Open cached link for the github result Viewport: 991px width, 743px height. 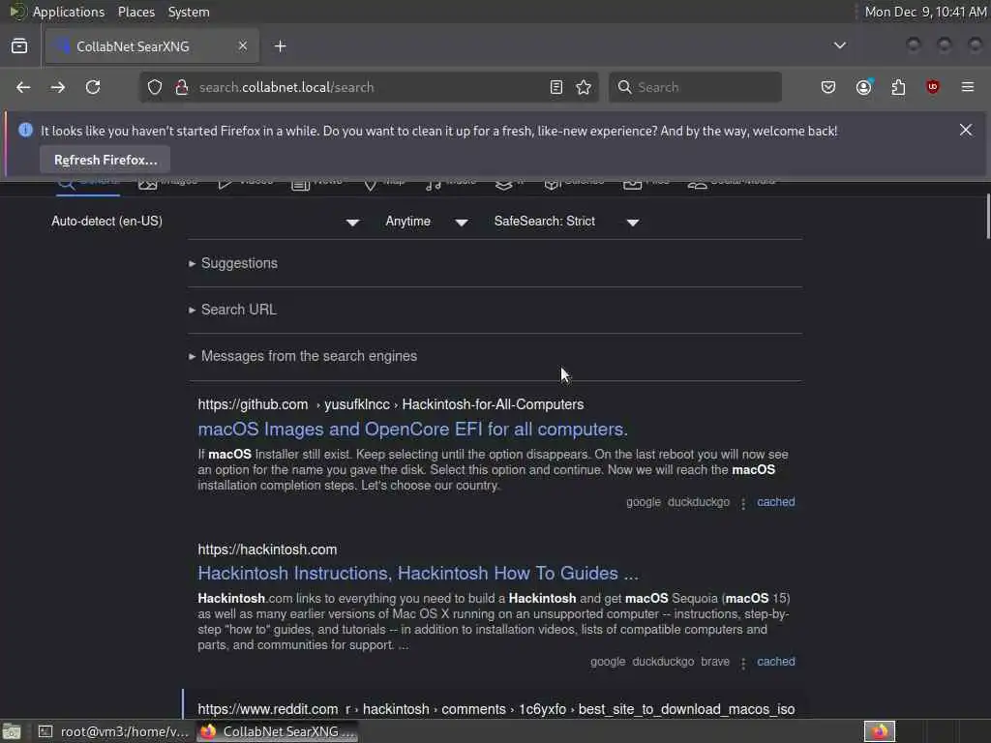(776, 502)
